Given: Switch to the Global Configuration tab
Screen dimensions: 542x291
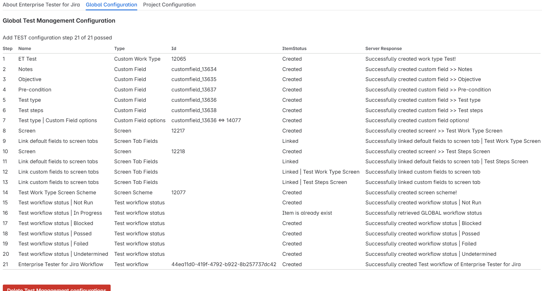Looking at the screenshot, I should (111, 5).
